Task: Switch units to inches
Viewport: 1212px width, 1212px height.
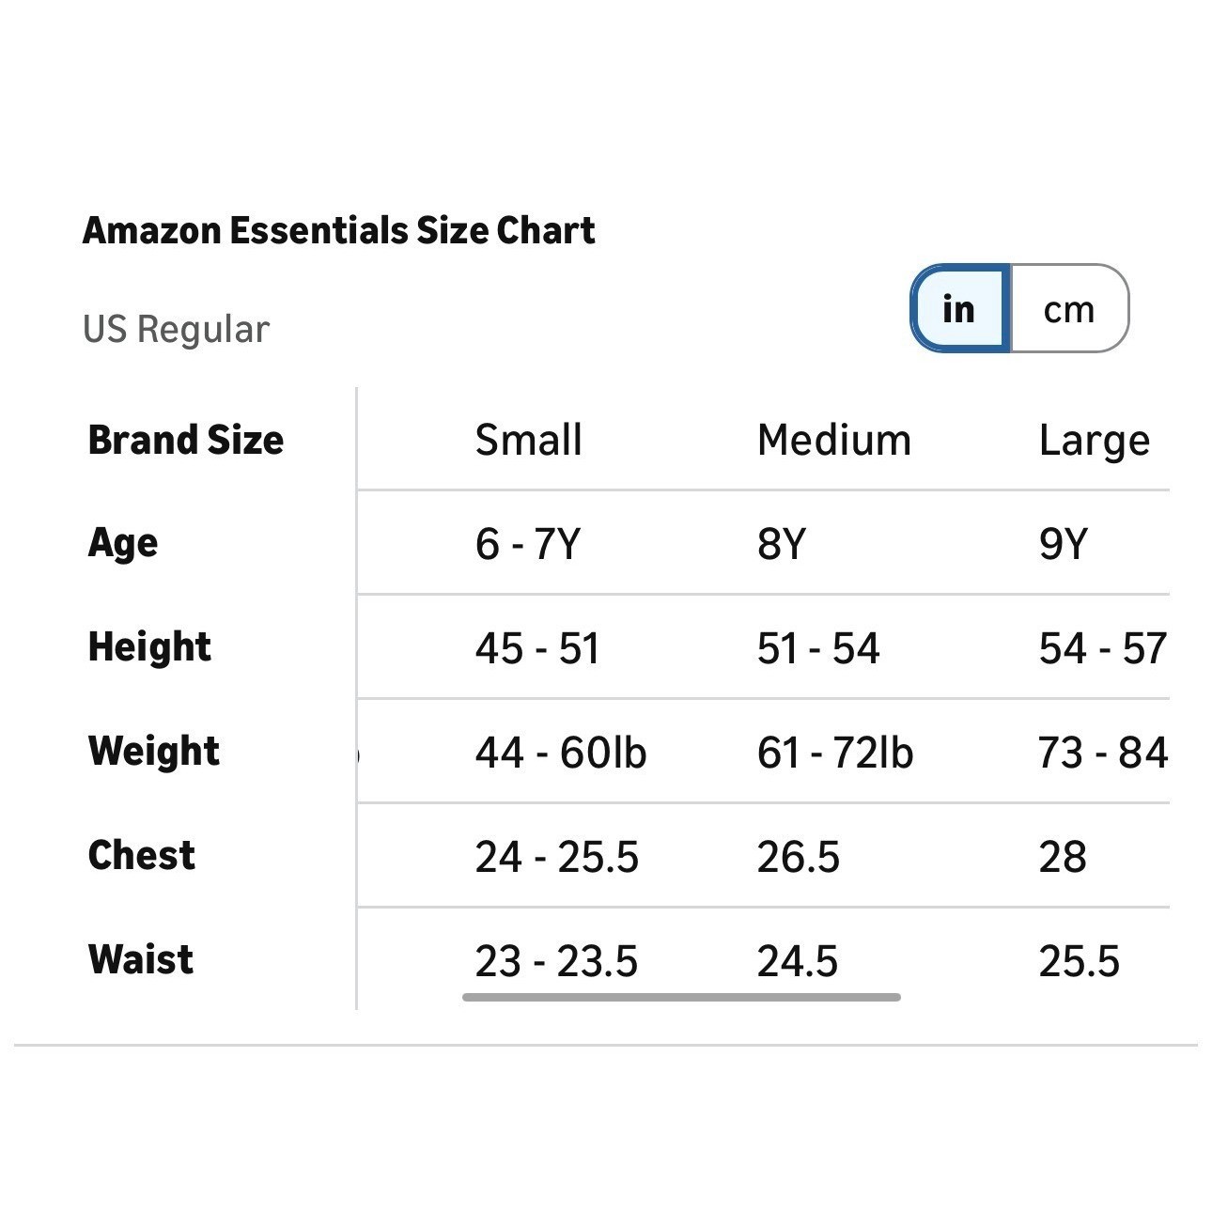Action: coord(959,309)
